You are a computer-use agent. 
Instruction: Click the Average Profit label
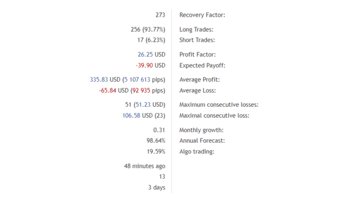pyautogui.click(x=200, y=80)
